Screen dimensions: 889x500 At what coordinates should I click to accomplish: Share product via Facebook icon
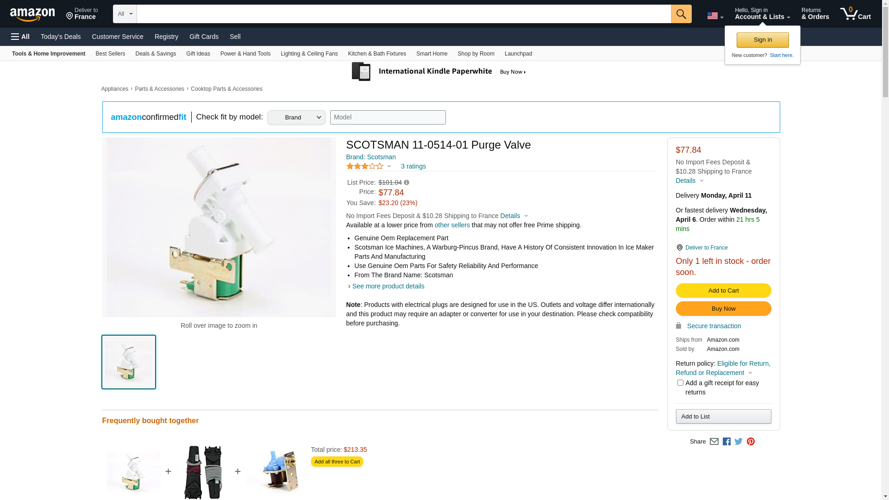pos(726,442)
